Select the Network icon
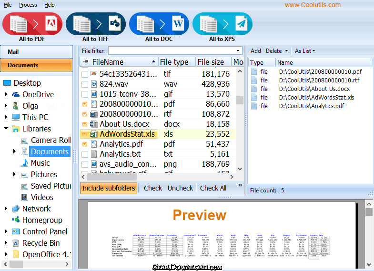 pos(16,209)
